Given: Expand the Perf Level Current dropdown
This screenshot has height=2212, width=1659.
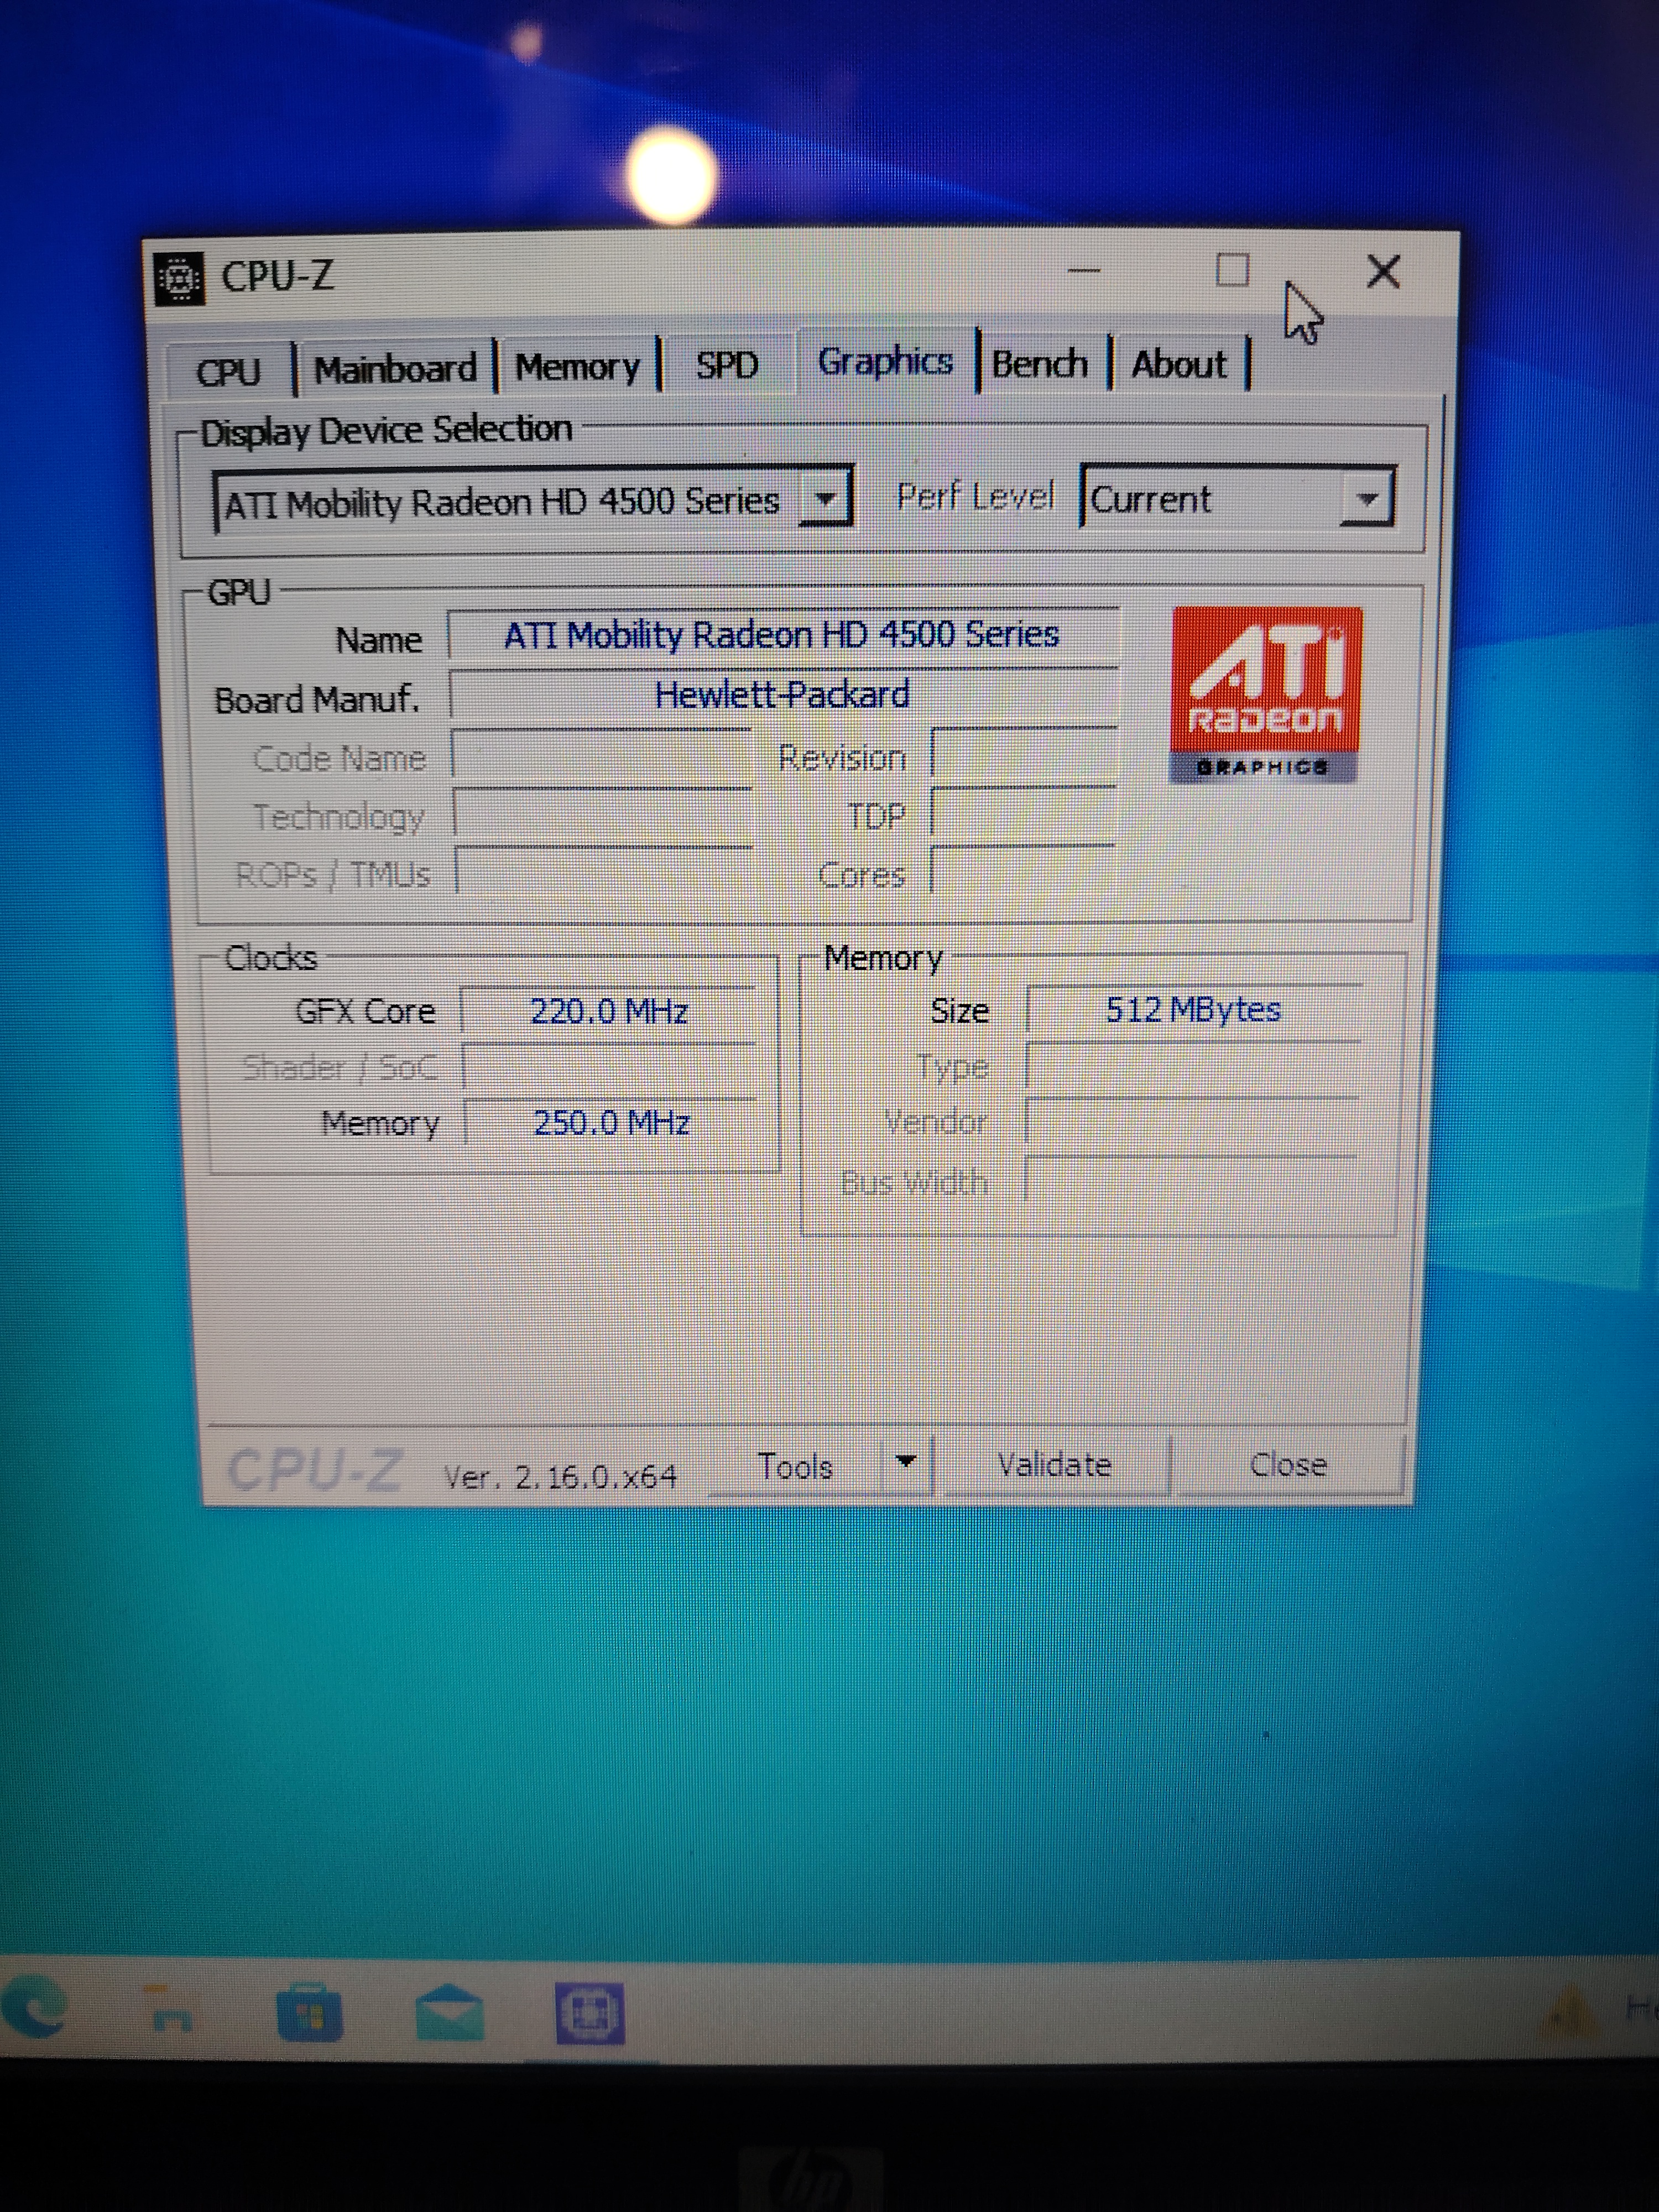Looking at the screenshot, I should coord(1367,498).
